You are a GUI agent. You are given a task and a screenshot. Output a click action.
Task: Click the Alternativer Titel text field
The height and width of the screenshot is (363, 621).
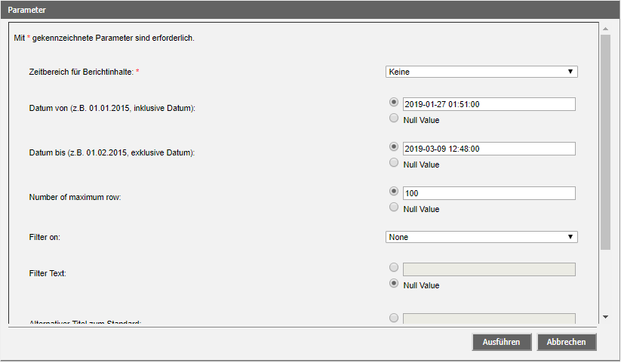click(489, 320)
